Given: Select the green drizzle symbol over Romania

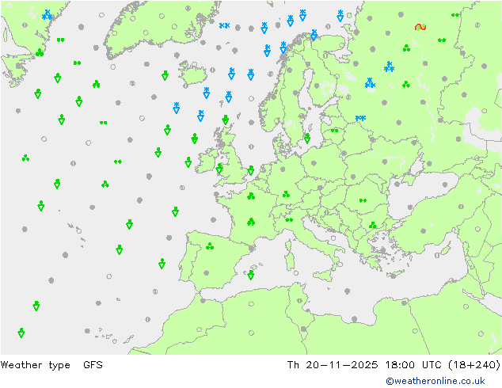Looking at the screenshot, I should [363, 200].
